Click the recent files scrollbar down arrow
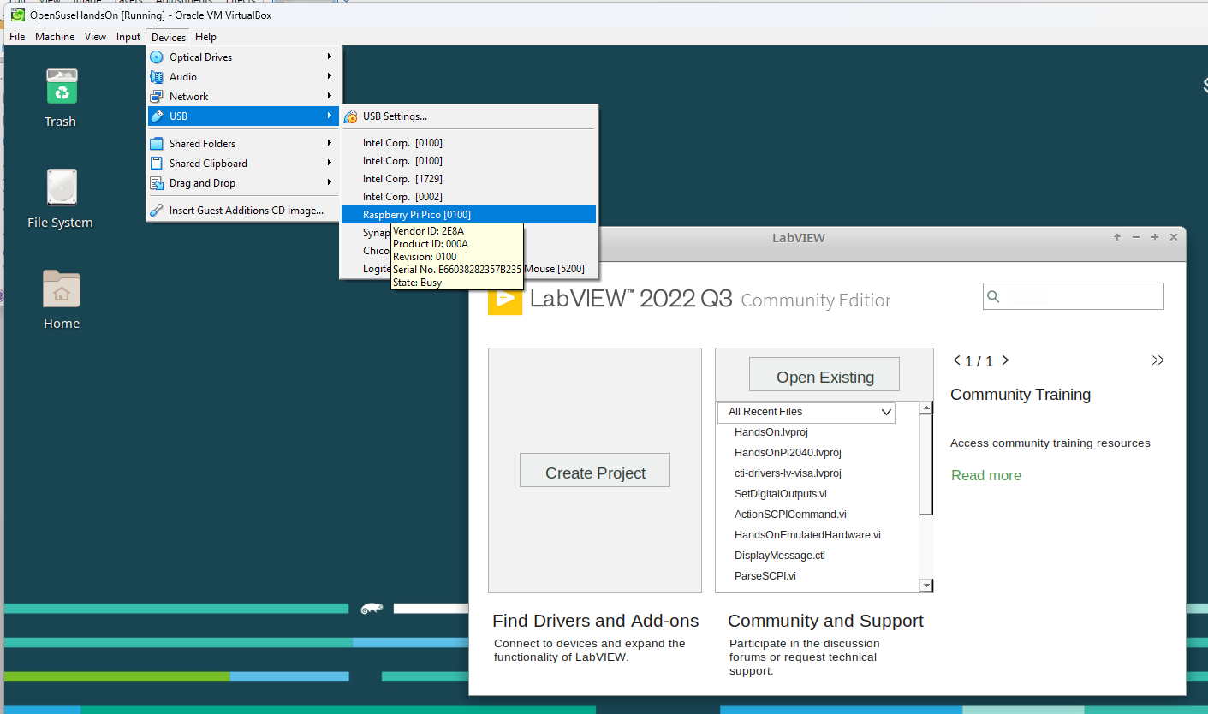1208x714 pixels. tap(925, 586)
